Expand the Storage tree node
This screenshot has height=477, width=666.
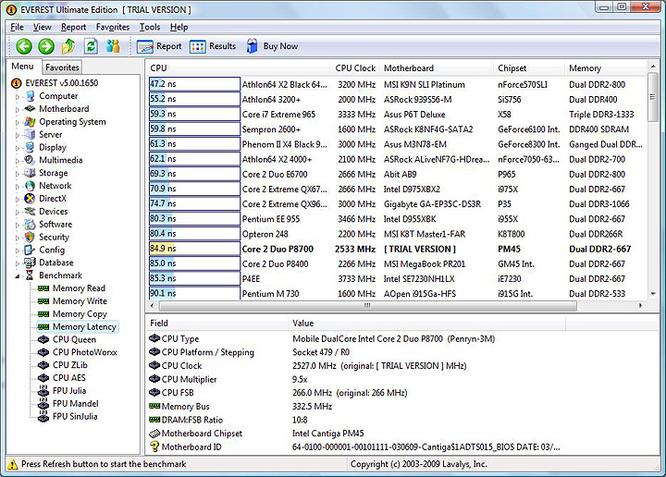[18, 174]
